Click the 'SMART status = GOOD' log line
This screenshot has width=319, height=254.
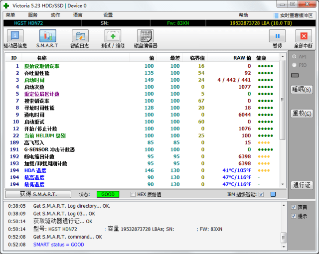[x=59, y=245]
